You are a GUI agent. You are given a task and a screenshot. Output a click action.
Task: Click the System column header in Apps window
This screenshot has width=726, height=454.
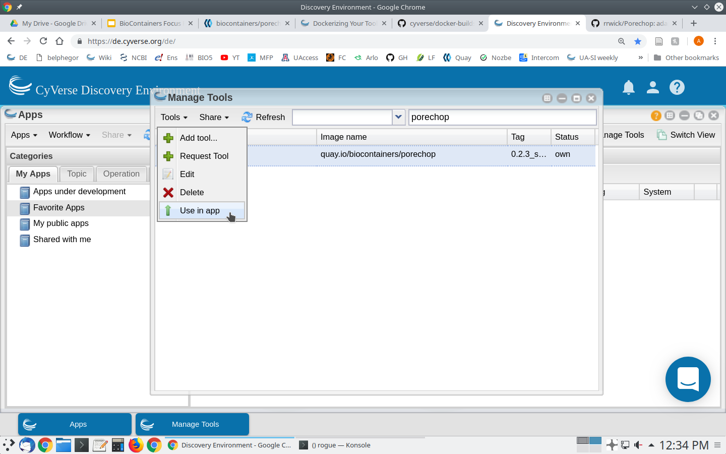(x=667, y=192)
